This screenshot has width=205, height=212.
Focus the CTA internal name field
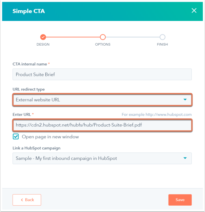(x=102, y=74)
